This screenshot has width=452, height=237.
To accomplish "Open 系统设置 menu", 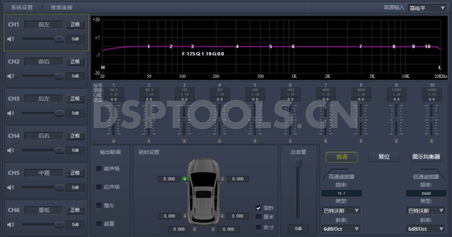I will pos(22,7).
